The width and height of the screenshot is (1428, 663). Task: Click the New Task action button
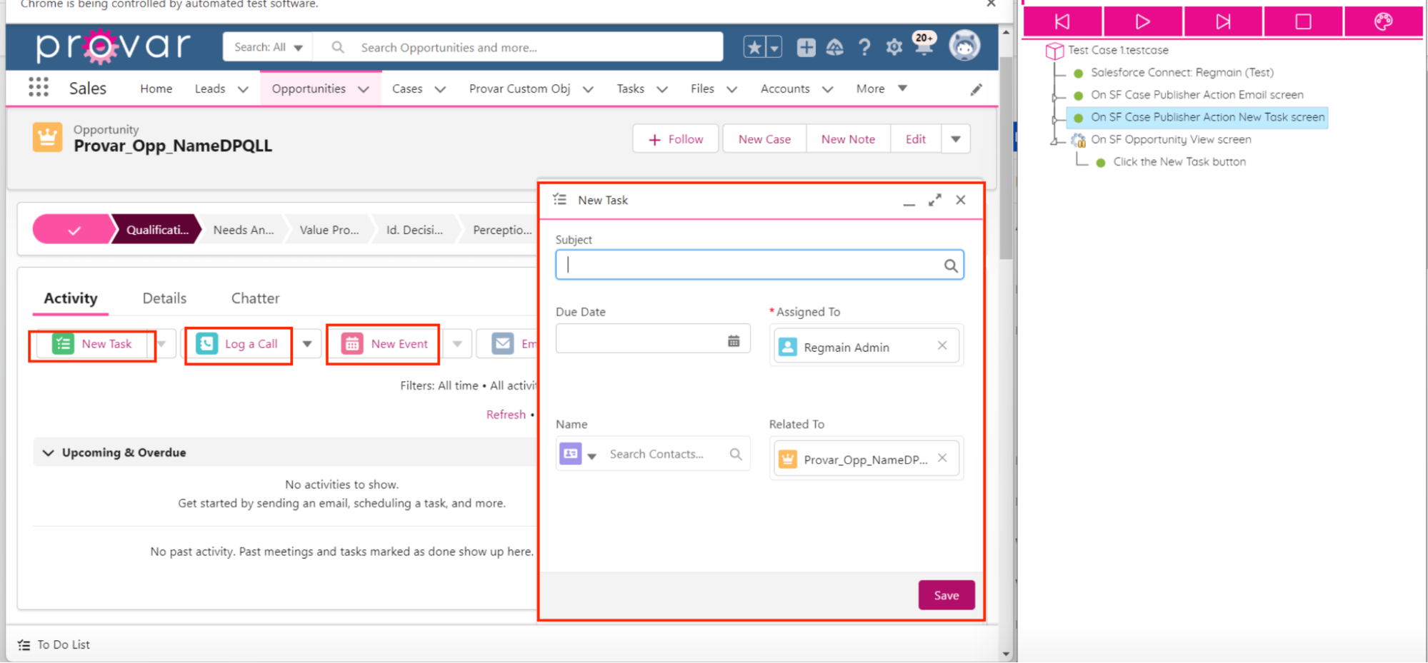[x=93, y=344]
